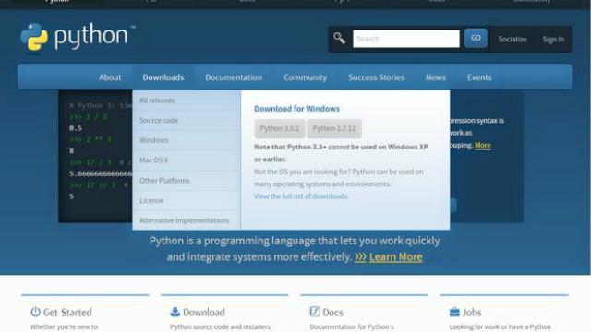Click the Download arrow icon

pos(175,312)
